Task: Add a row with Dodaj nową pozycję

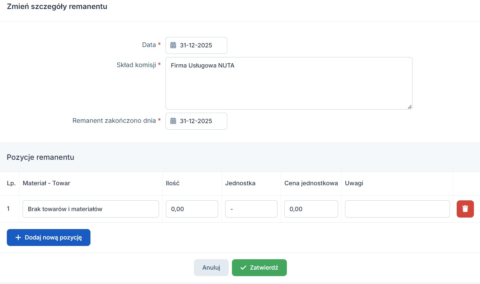Action: [x=48, y=238]
